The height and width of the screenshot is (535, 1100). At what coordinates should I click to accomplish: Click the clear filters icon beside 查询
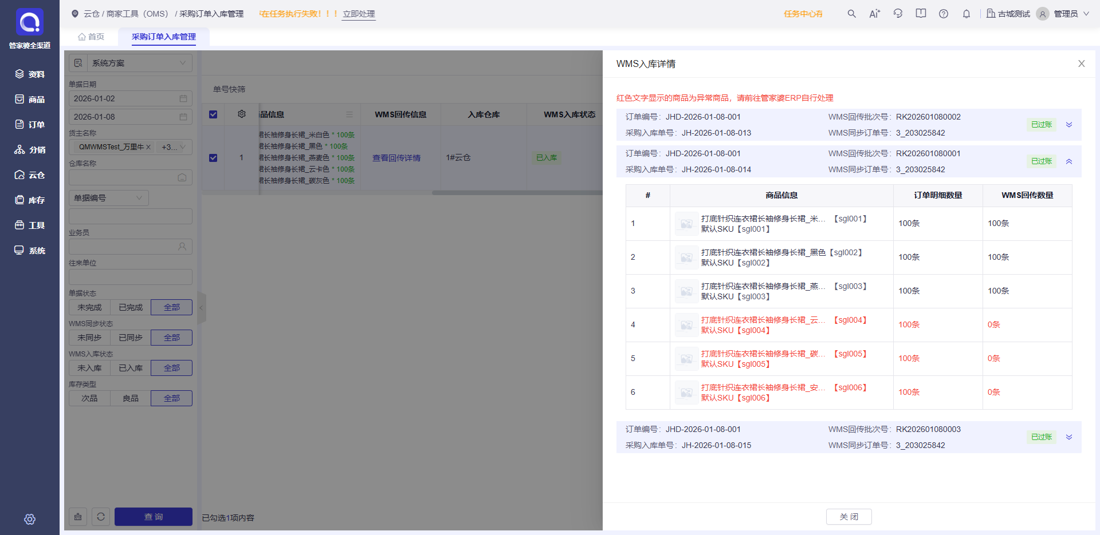(78, 517)
